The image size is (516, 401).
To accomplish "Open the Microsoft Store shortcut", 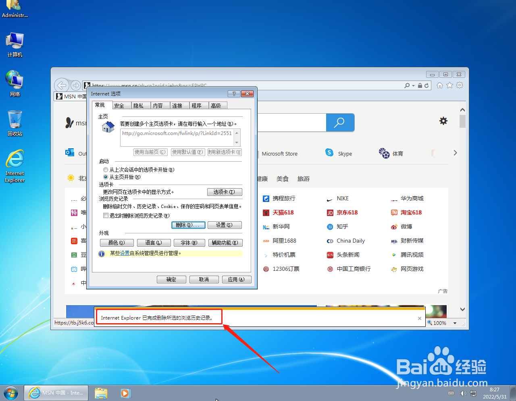I will coord(279,154).
